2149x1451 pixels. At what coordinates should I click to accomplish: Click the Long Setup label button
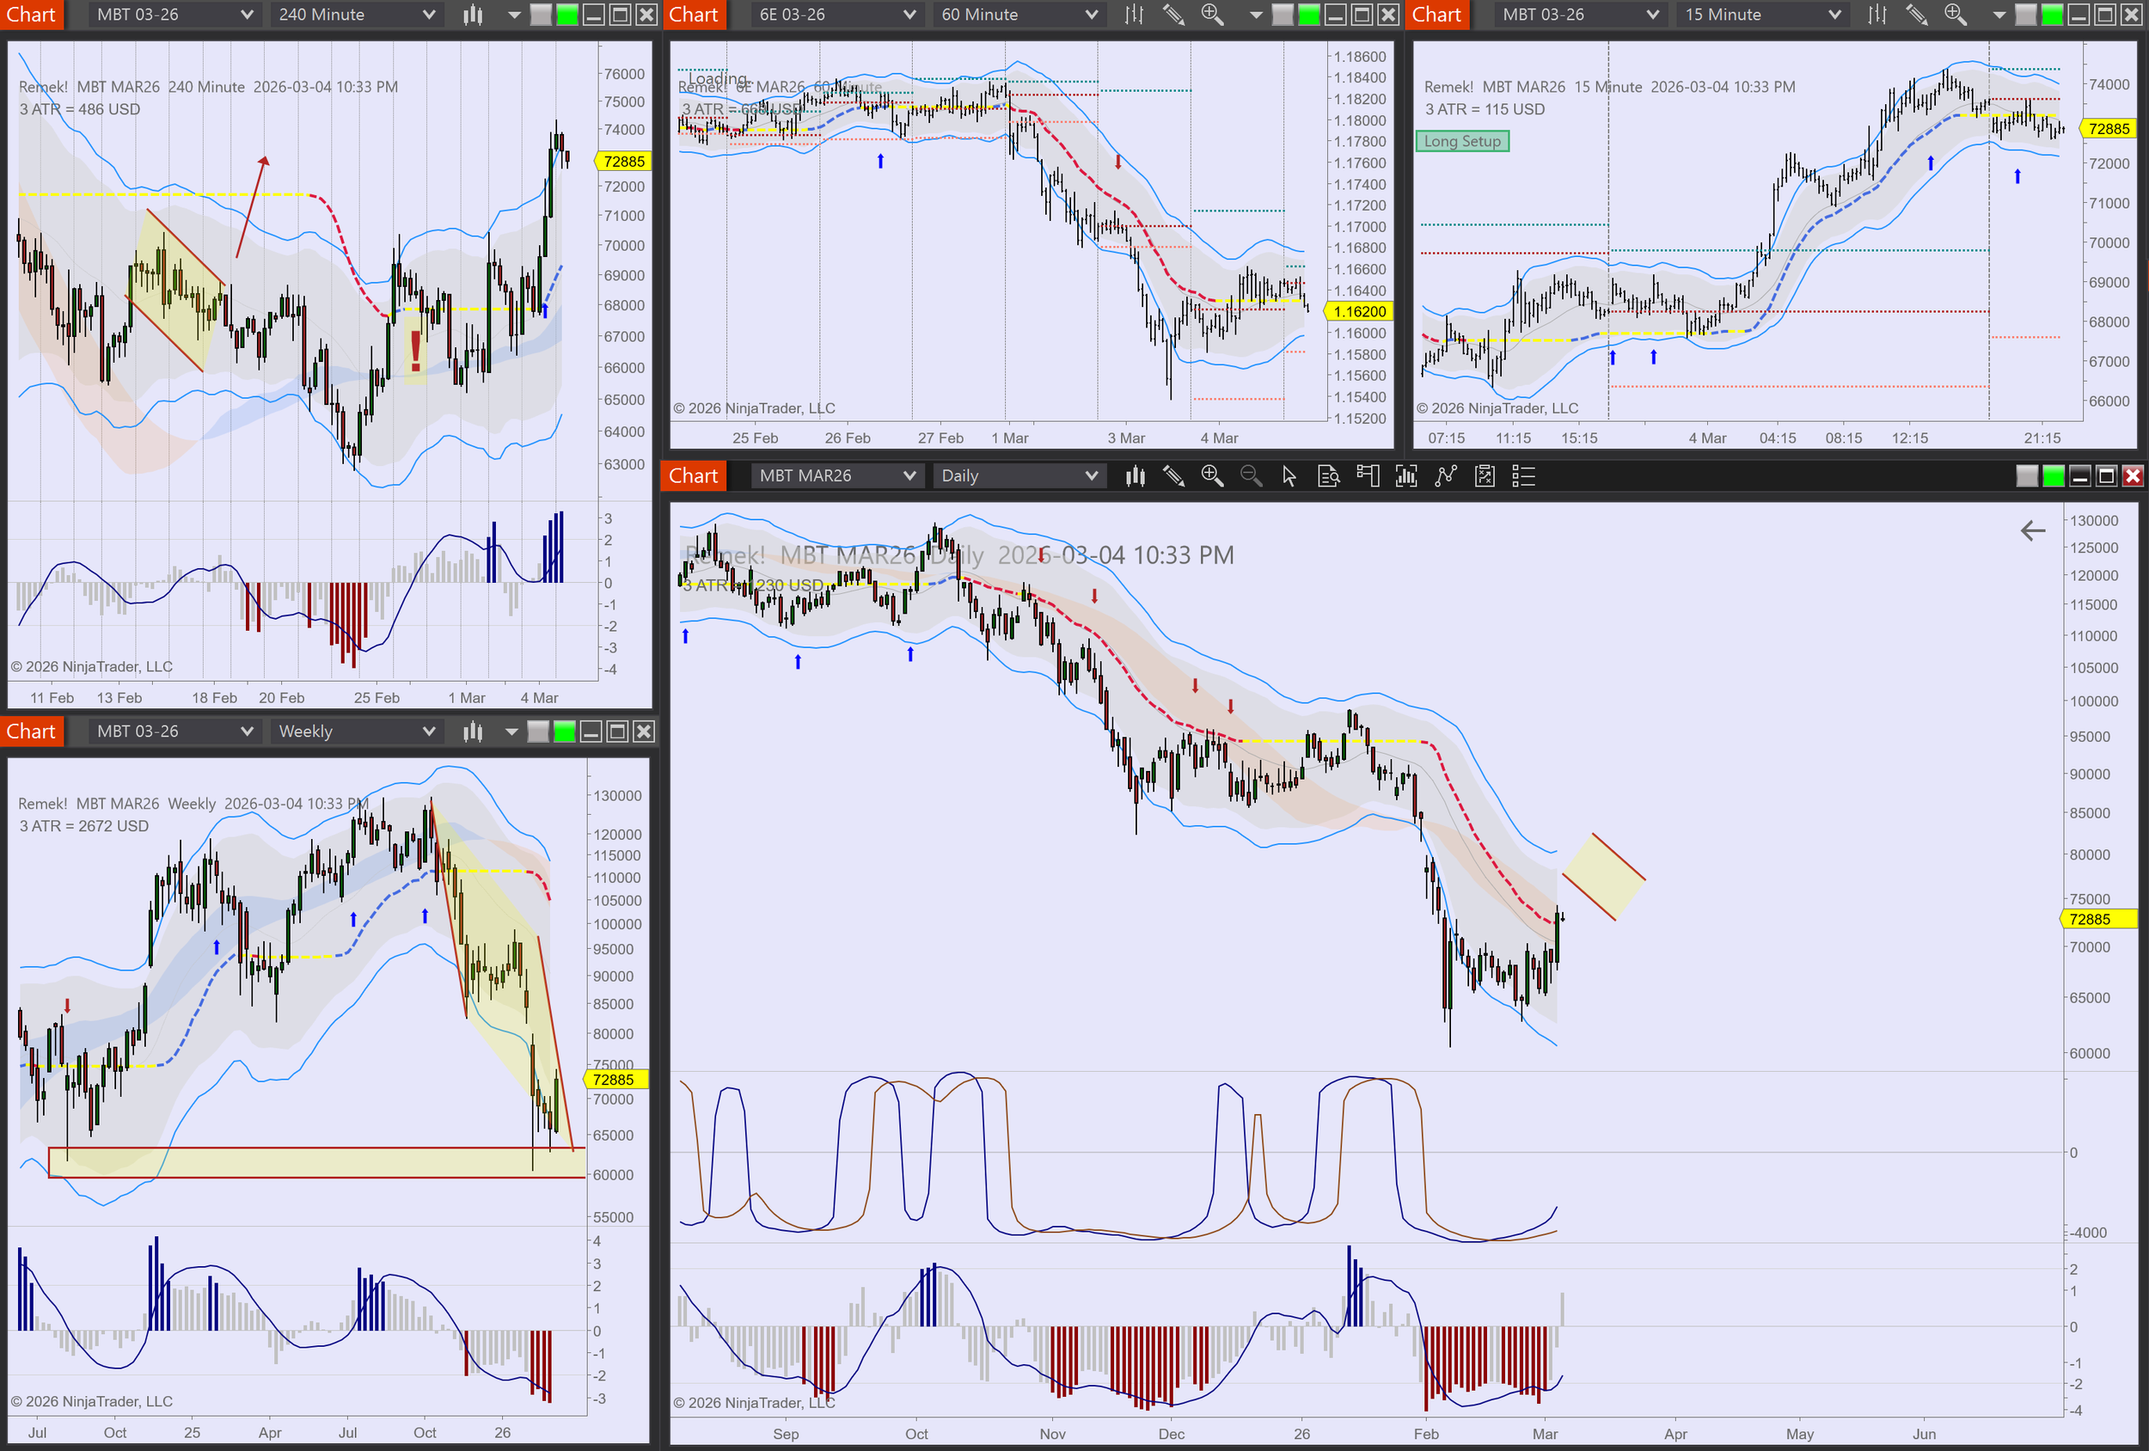pyautogui.click(x=1462, y=142)
